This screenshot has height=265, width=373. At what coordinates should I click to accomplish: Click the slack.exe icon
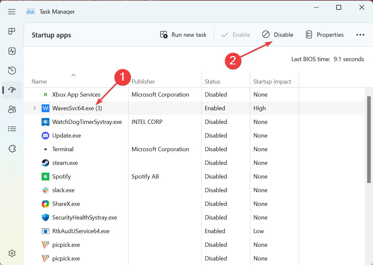click(x=45, y=190)
